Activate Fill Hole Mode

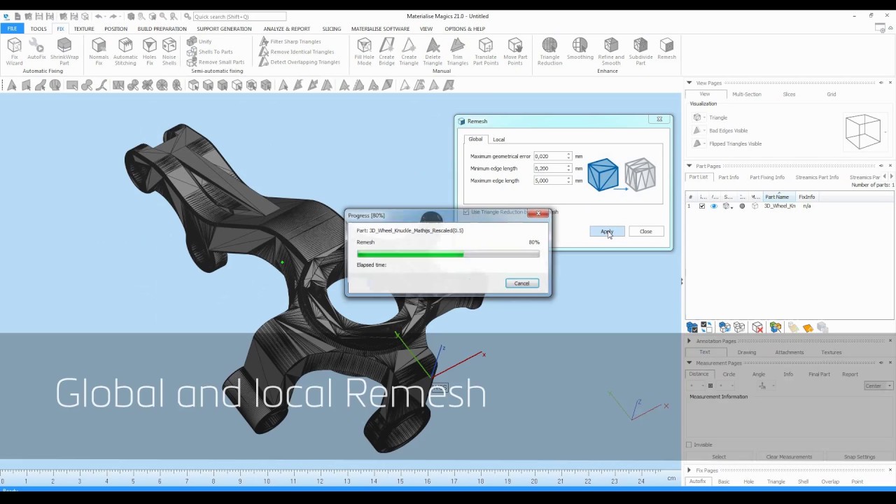(x=364, y=52)
